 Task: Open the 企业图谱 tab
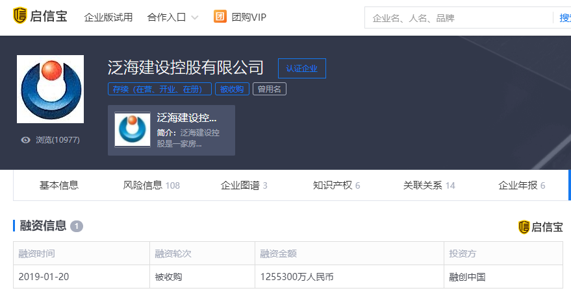244,185
